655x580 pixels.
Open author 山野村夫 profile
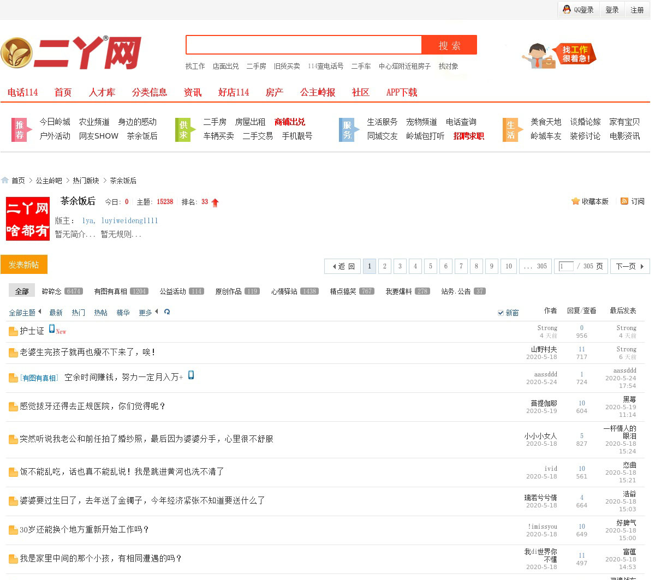pos(544,349)
